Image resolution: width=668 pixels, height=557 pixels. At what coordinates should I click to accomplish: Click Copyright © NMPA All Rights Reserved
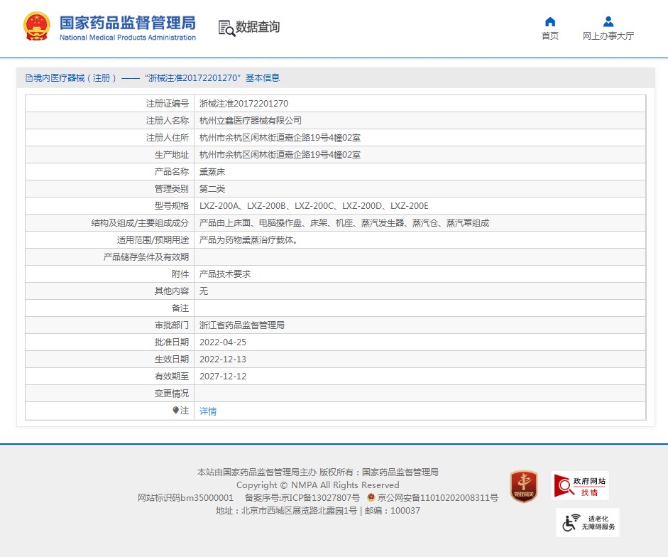tap(318, 485)
